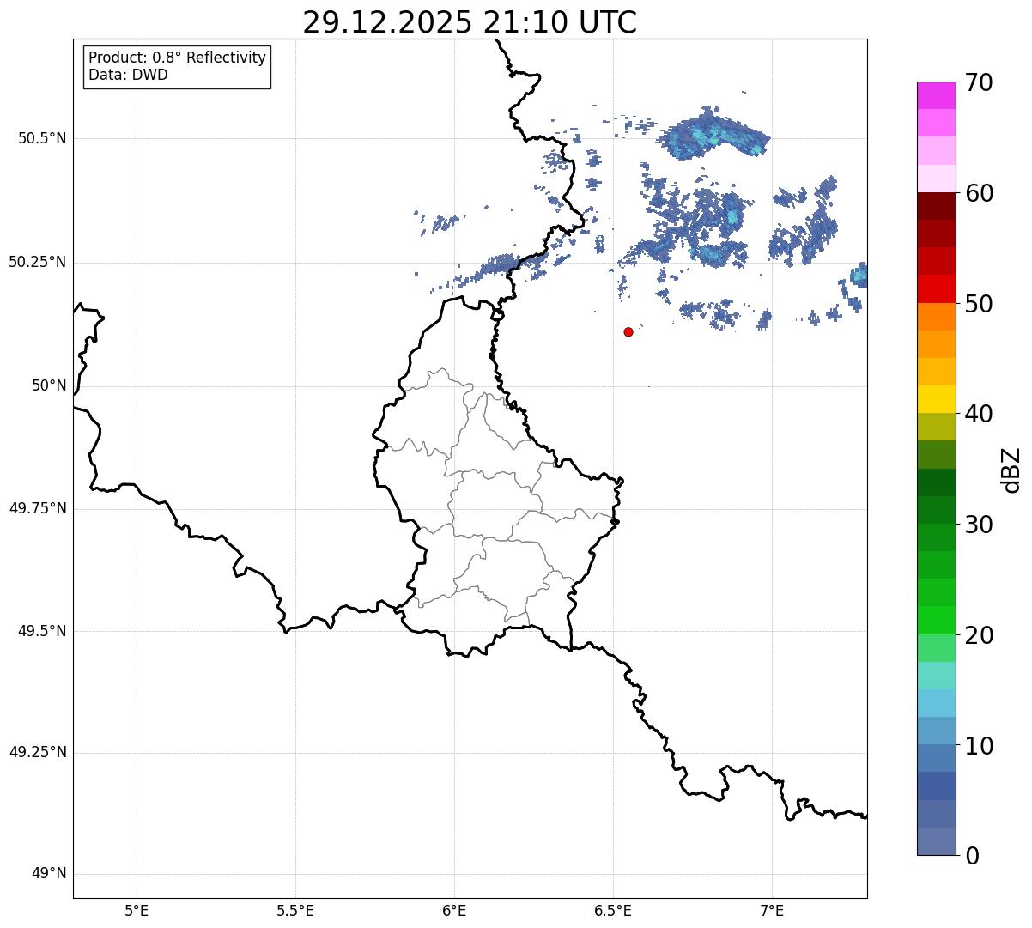Click the colorbar tick label 50
This screenshot has width=1032, height=928.
point(979,304)
